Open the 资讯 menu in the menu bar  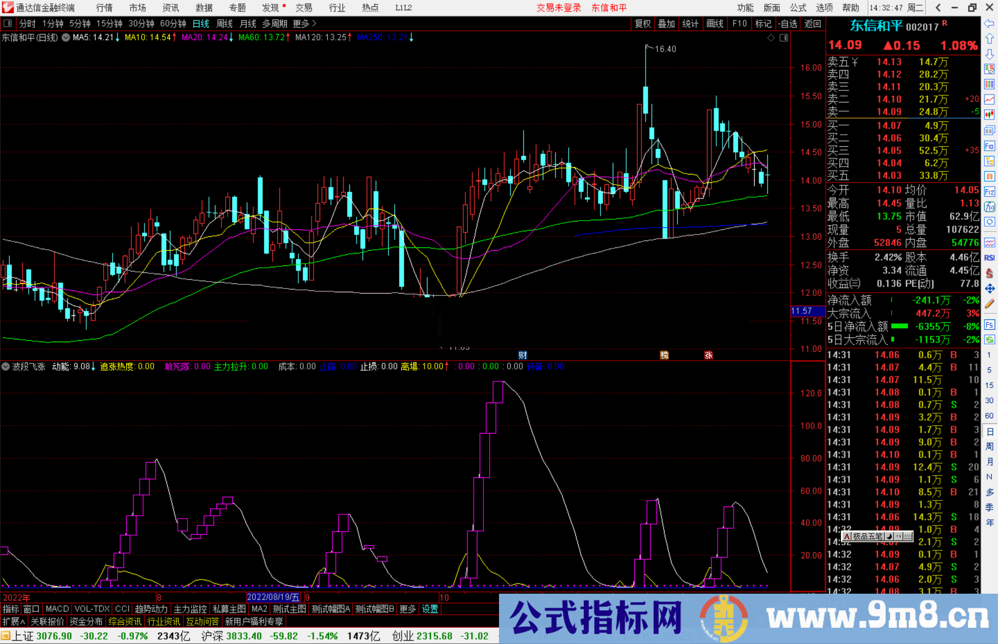click(170, 8)
